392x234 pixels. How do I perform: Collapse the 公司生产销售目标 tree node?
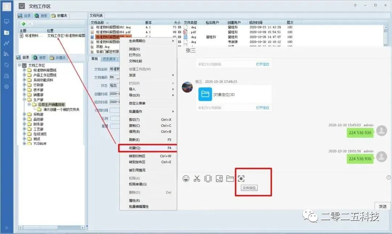[x=29, y=104]
